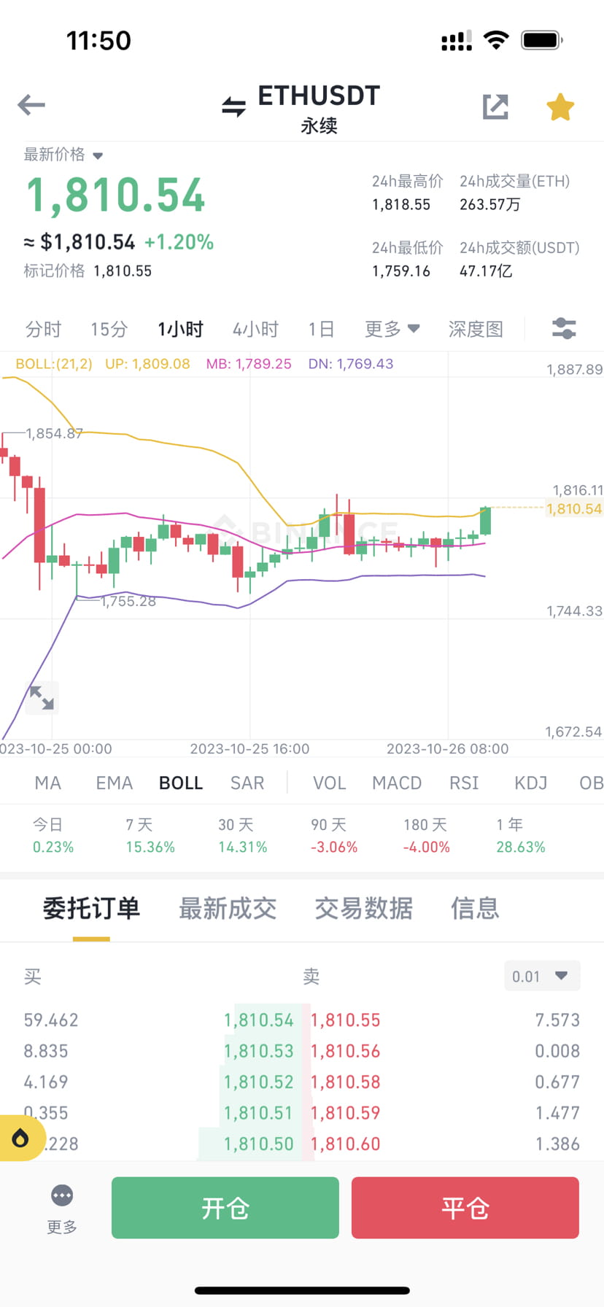Select bid price 1,810.52 in order book
Screen dimensions: 604x1307
259,1082
